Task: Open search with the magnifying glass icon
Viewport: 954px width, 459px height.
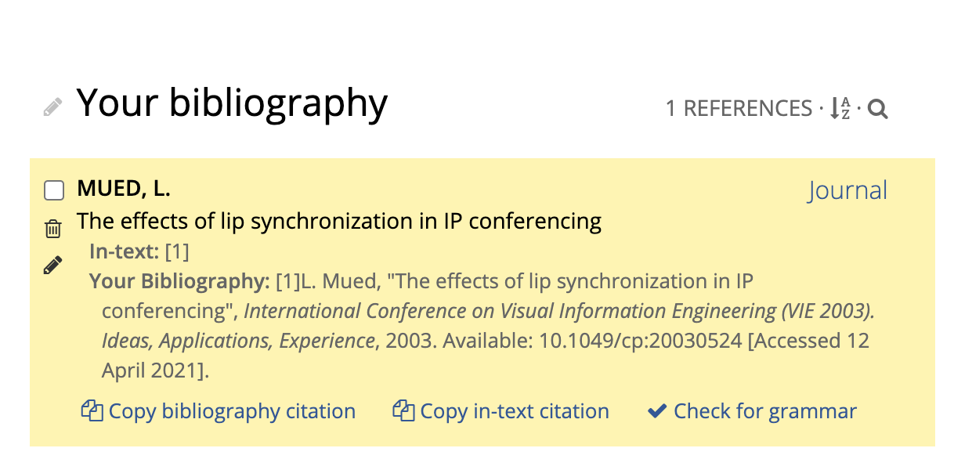Action: pyautogui.click(x=878, y=109)
